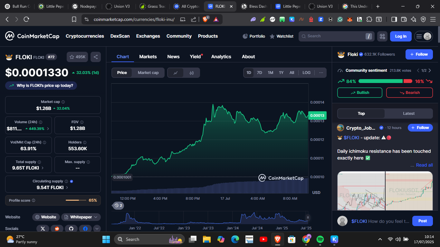Click the Market cap info icon

tap(63, 102)
